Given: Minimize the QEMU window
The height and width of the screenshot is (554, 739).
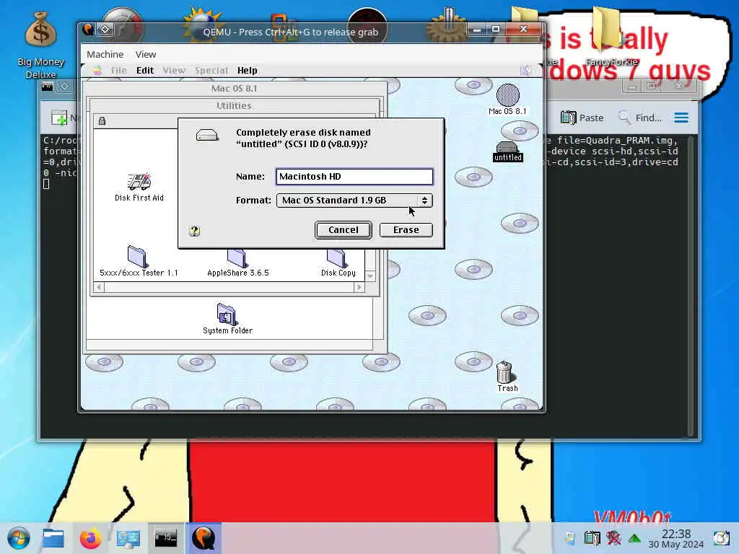Looking at the screenshot, I should tap(477, 30).
